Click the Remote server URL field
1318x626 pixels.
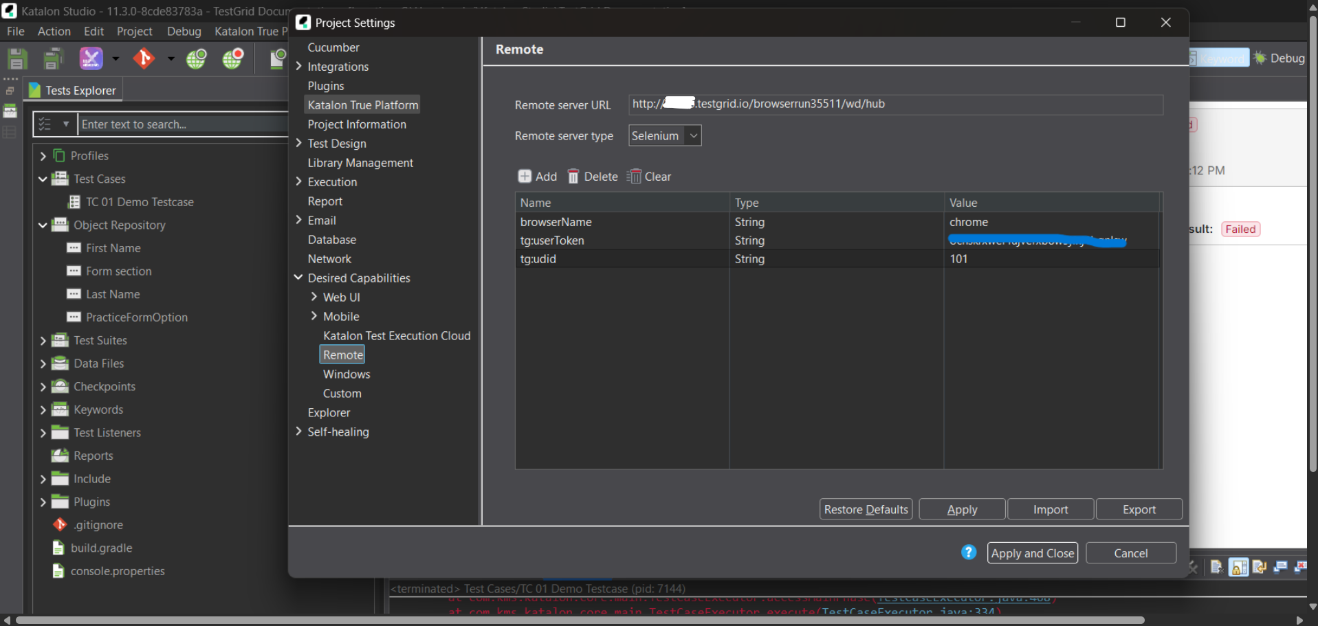[896, 104]
